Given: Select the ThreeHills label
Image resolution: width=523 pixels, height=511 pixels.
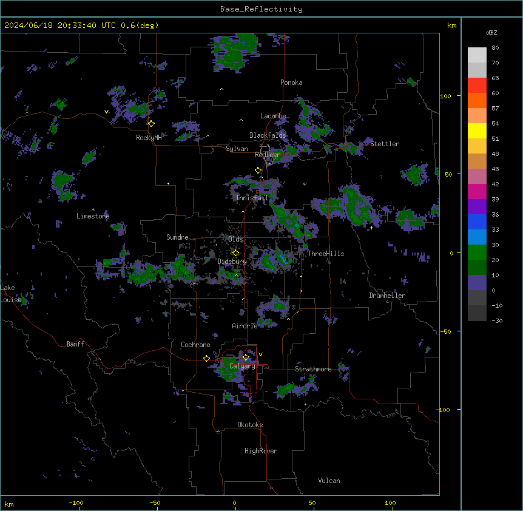Looking at the screenshot, I should (326, 254).
